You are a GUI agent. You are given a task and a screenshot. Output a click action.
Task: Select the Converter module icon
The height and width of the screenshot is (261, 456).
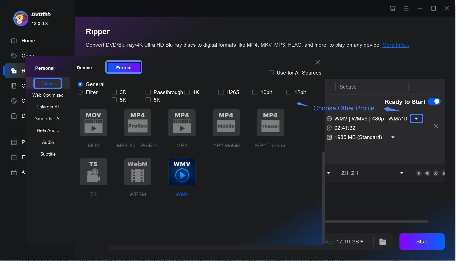coord(14,86)
